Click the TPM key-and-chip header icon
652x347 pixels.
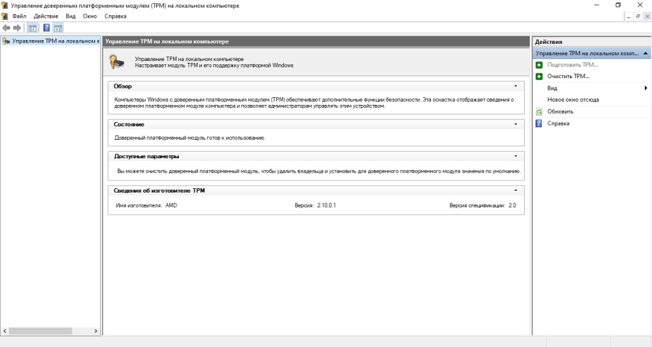coord(117,62)
